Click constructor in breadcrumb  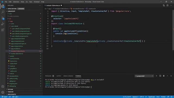tap(92, 9)
